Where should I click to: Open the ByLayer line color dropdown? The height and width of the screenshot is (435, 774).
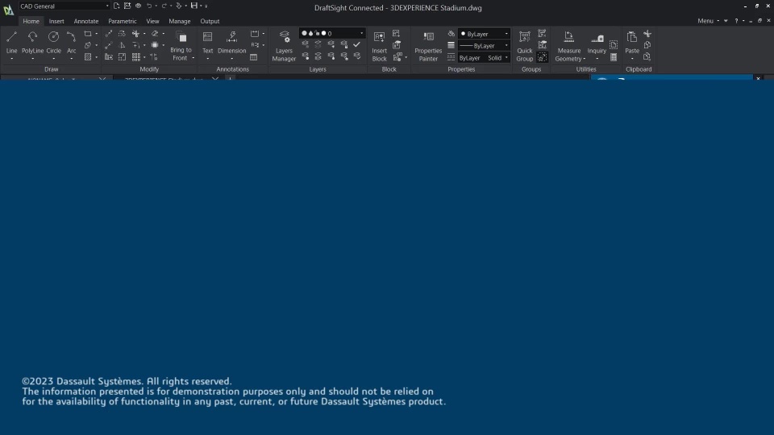point(484,34)
